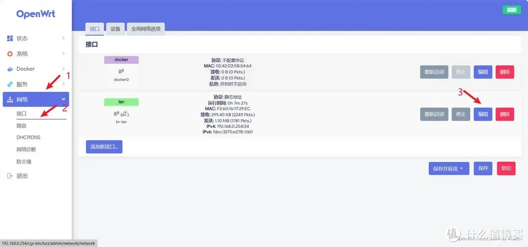The height and width of the screenshot is (247, 528).
Task: Open 系统 sidebar menu
Action: (x=36, y=54)
